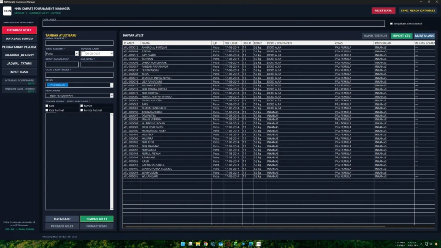
Task: Sort by the Tgl Lahir column header
Action: point(232,43)
